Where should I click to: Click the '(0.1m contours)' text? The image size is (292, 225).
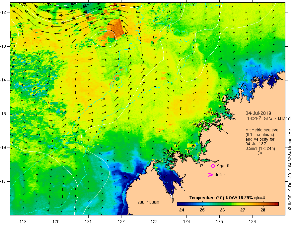coord(259,135)
